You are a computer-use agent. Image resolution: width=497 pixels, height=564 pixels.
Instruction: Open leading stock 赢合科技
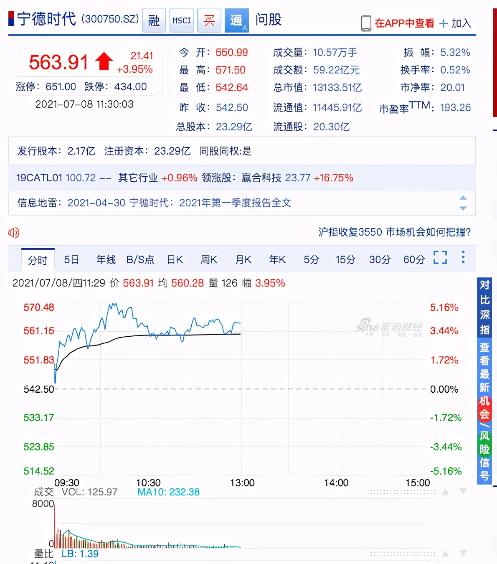click(x=261, y=178)
